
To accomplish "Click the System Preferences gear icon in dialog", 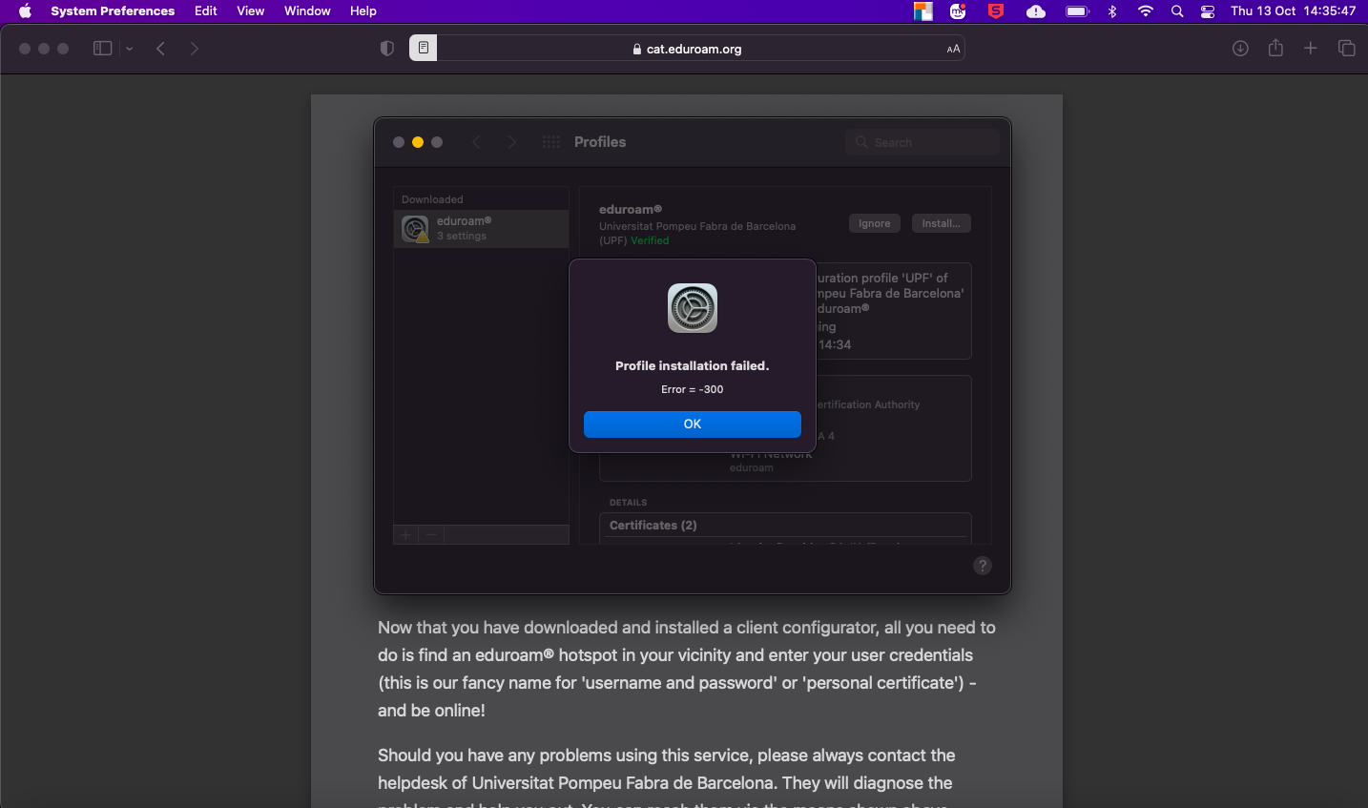I will click(x=693, y=308).
